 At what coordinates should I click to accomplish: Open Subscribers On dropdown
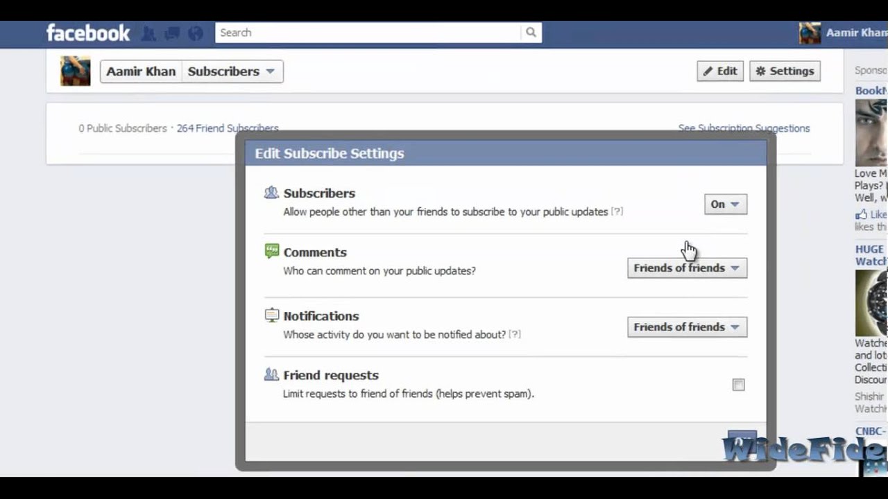(x=726, y=204)
